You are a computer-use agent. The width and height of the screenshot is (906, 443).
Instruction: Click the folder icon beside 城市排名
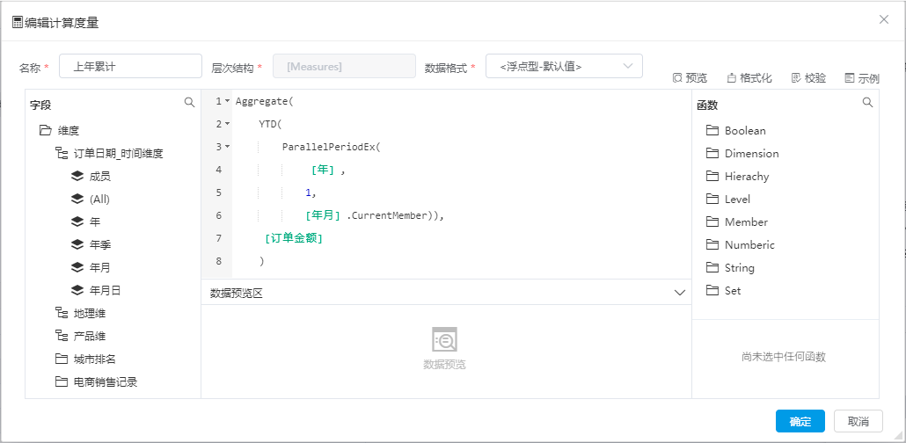point(62,359)
